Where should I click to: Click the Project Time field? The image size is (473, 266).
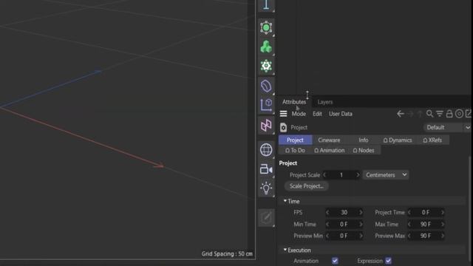pyautogui.click(x=426, y=212)
